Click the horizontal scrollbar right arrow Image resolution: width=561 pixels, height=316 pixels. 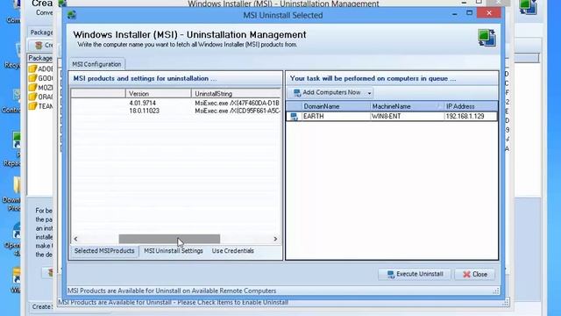click(x=275, y=239)
